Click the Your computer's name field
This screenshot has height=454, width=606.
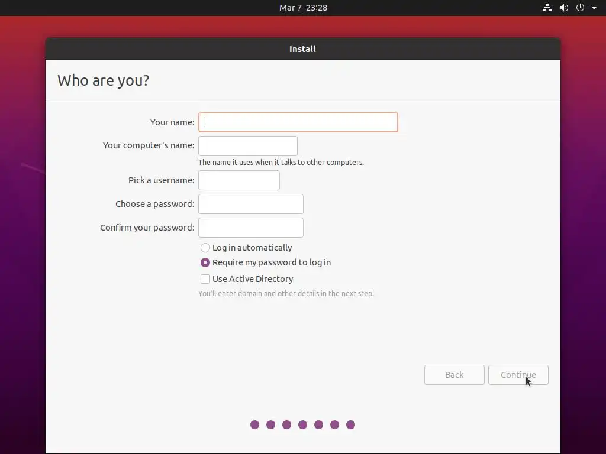(x=248, y=146)
